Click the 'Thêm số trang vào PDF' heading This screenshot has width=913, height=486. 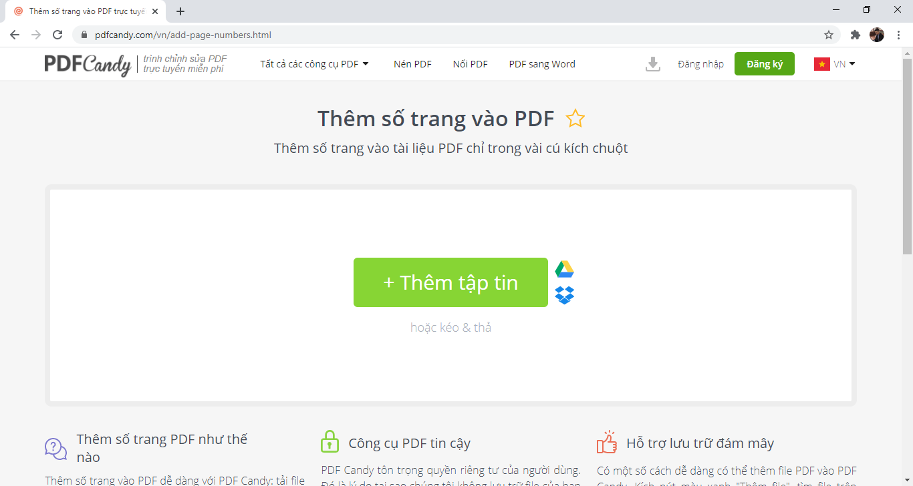[x=436, y=118]
